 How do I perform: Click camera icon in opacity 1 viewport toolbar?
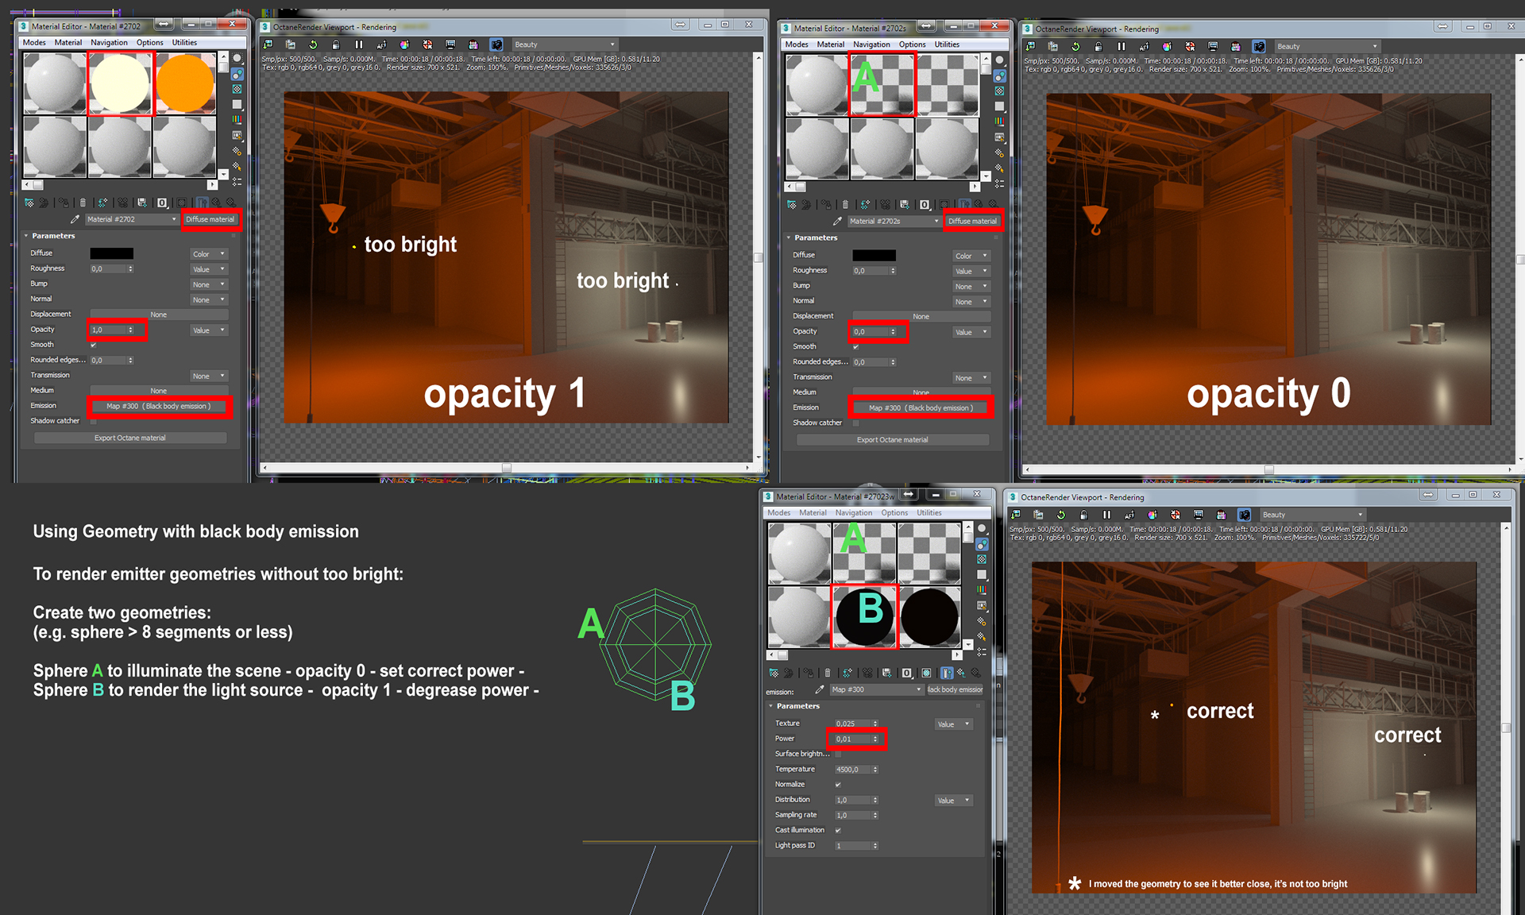(496, 45)
